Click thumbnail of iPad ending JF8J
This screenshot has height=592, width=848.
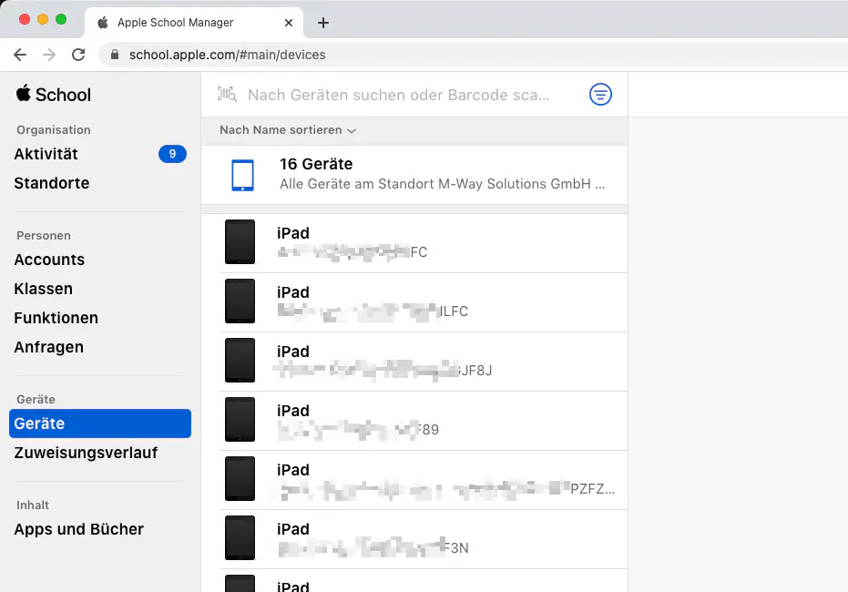pyautogui.click(x=240, y=360)
